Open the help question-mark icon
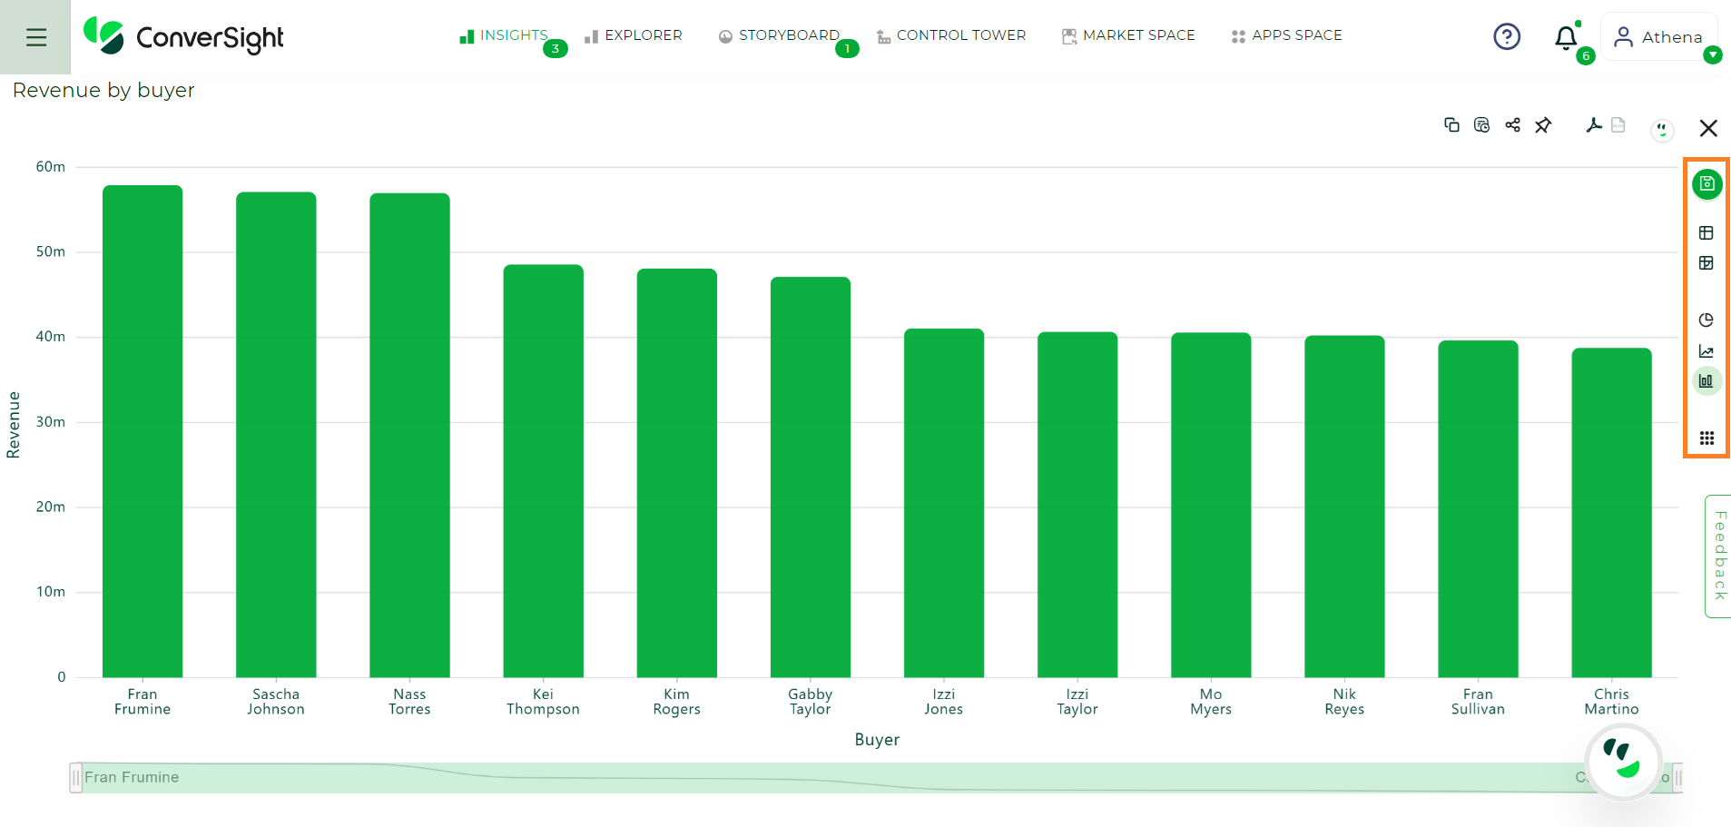Viewport: 1731px width, 827px height. click(x=1507, y=36)
